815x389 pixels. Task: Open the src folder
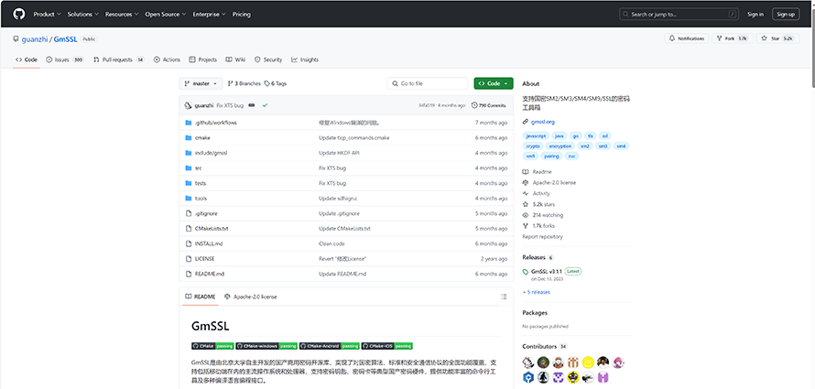(198, 168)
